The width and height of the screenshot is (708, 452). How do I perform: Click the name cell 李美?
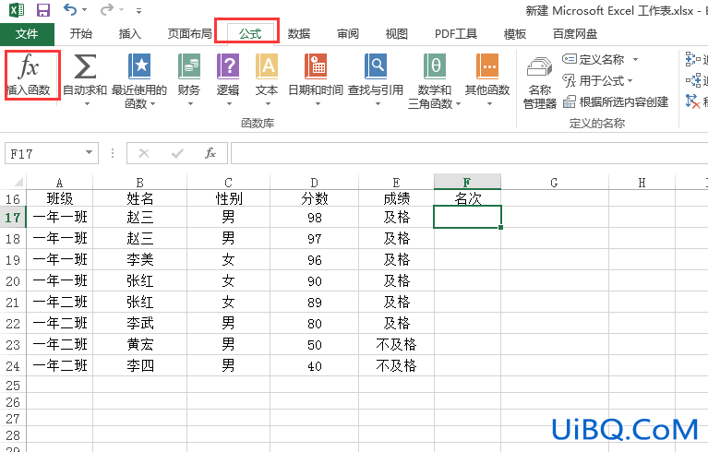pos(140,260)
